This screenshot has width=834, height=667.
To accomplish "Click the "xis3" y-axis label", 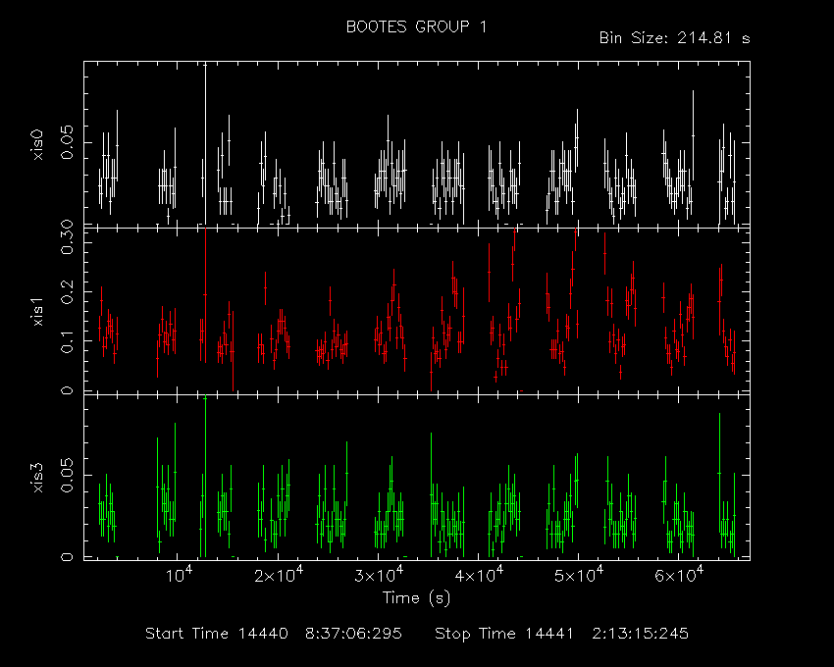I will coord(37,478).
